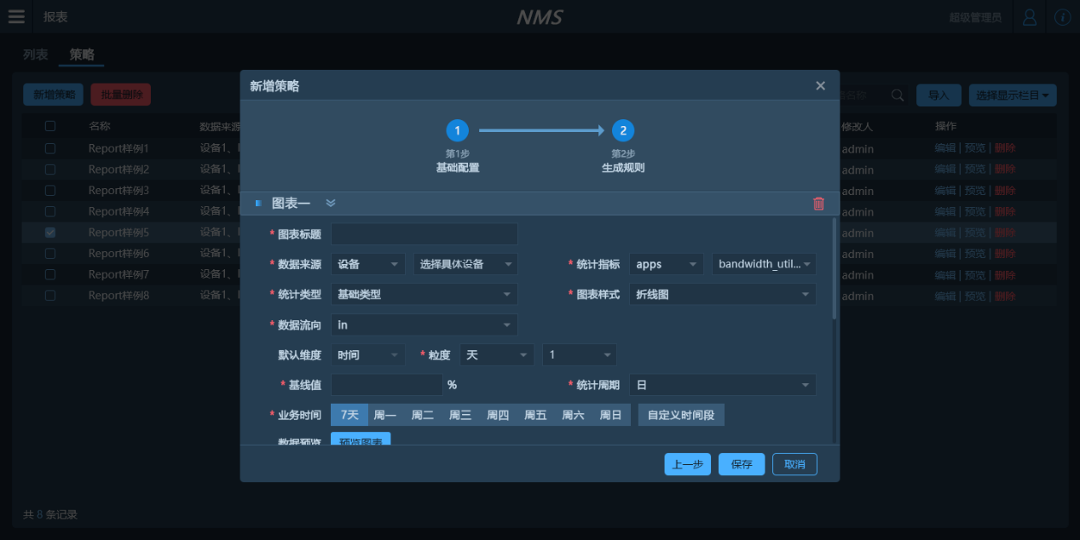
Task: Delete 图表一 using the red trash icon
Action: (818, 204)
